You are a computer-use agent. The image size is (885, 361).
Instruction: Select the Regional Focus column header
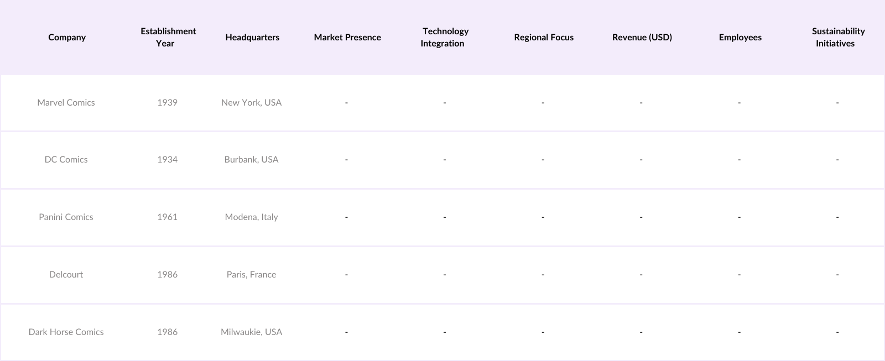point(544,37)
